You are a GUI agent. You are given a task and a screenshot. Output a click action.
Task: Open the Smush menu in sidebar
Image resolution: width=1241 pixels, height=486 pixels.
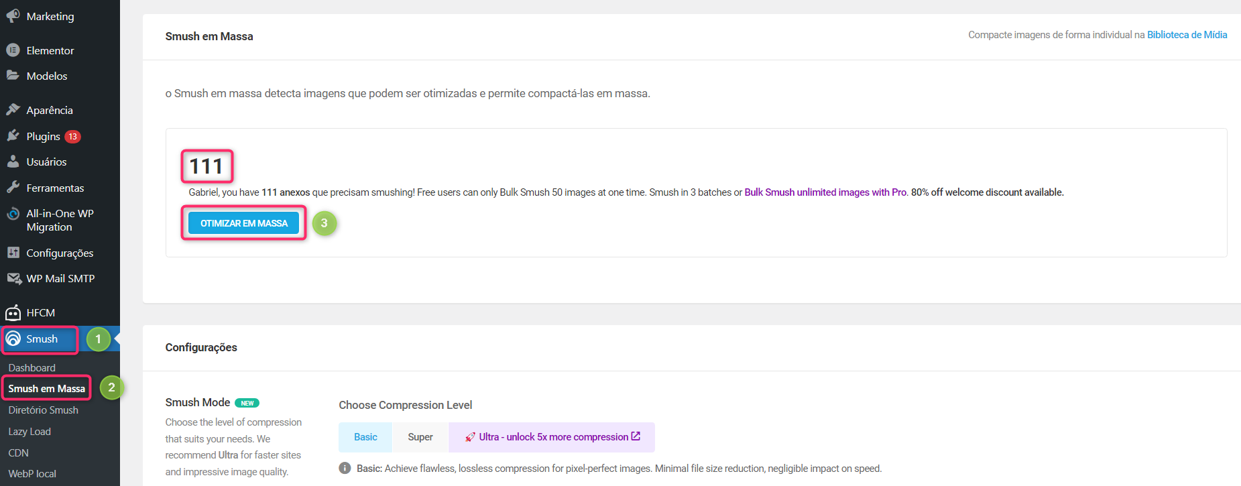pyautogui.click(x=42, y=339)
